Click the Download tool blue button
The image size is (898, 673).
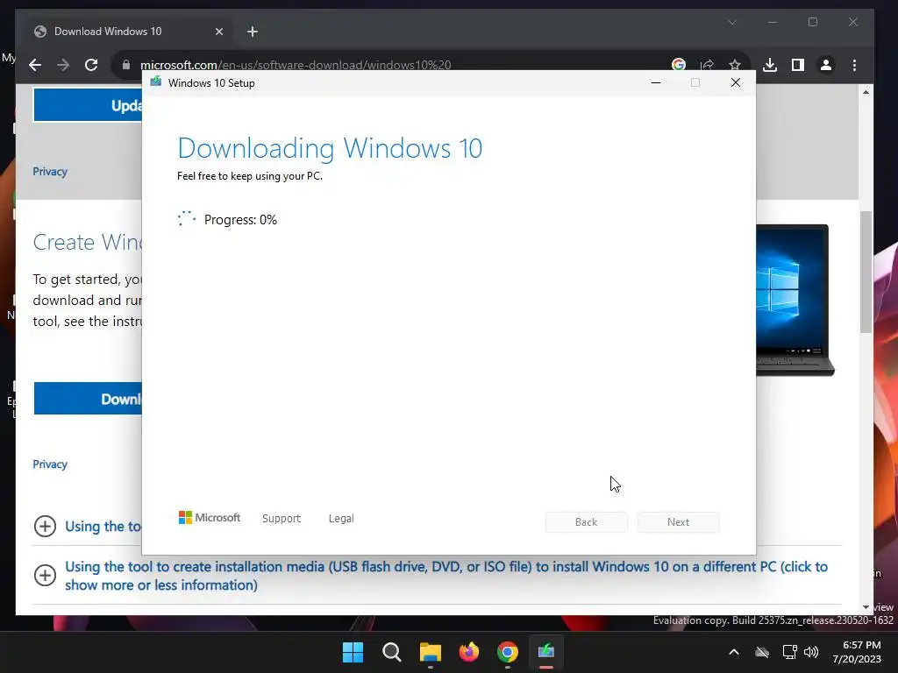[x=88, y=399]
